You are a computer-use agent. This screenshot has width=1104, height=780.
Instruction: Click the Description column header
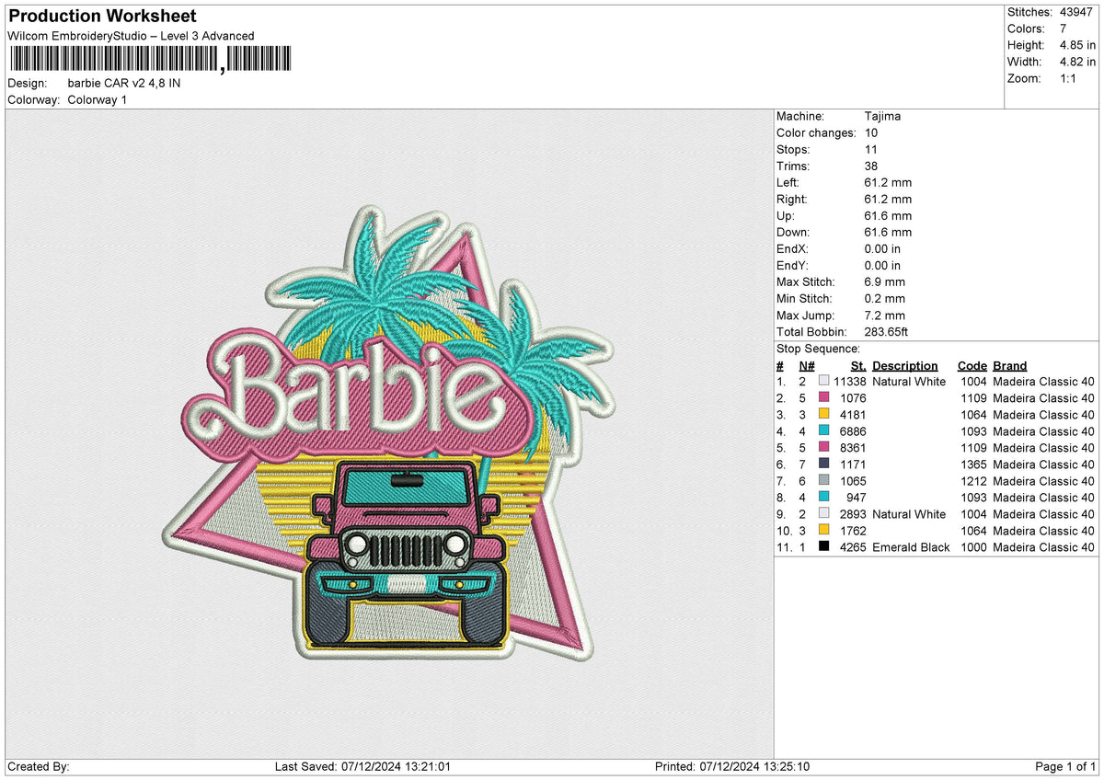pos(905,365)
